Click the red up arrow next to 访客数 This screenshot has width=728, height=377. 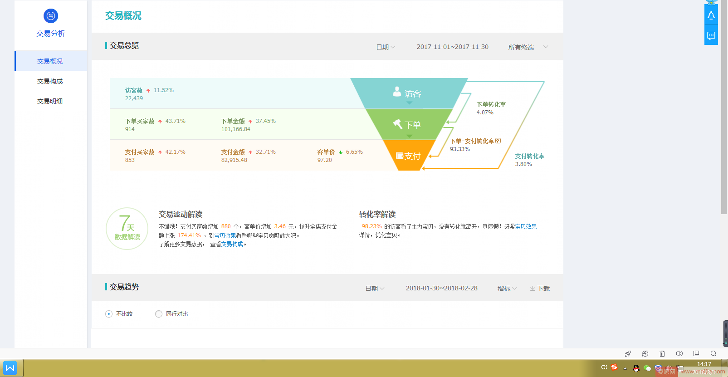(x=148, y=91)
